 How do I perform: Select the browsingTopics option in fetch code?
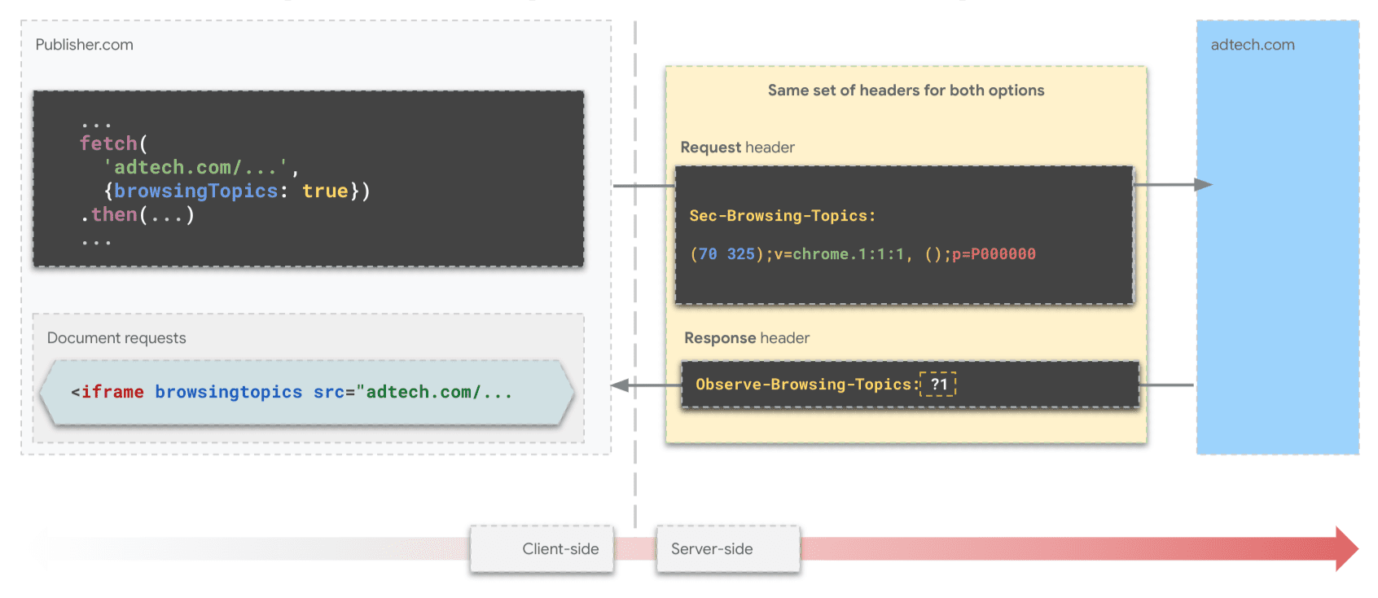tap(195, 191)
